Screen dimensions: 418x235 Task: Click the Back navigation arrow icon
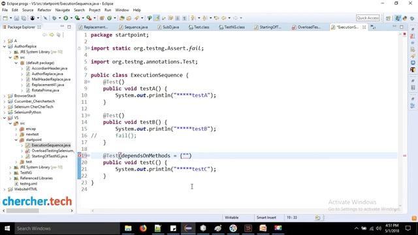[x=224, y=18]
